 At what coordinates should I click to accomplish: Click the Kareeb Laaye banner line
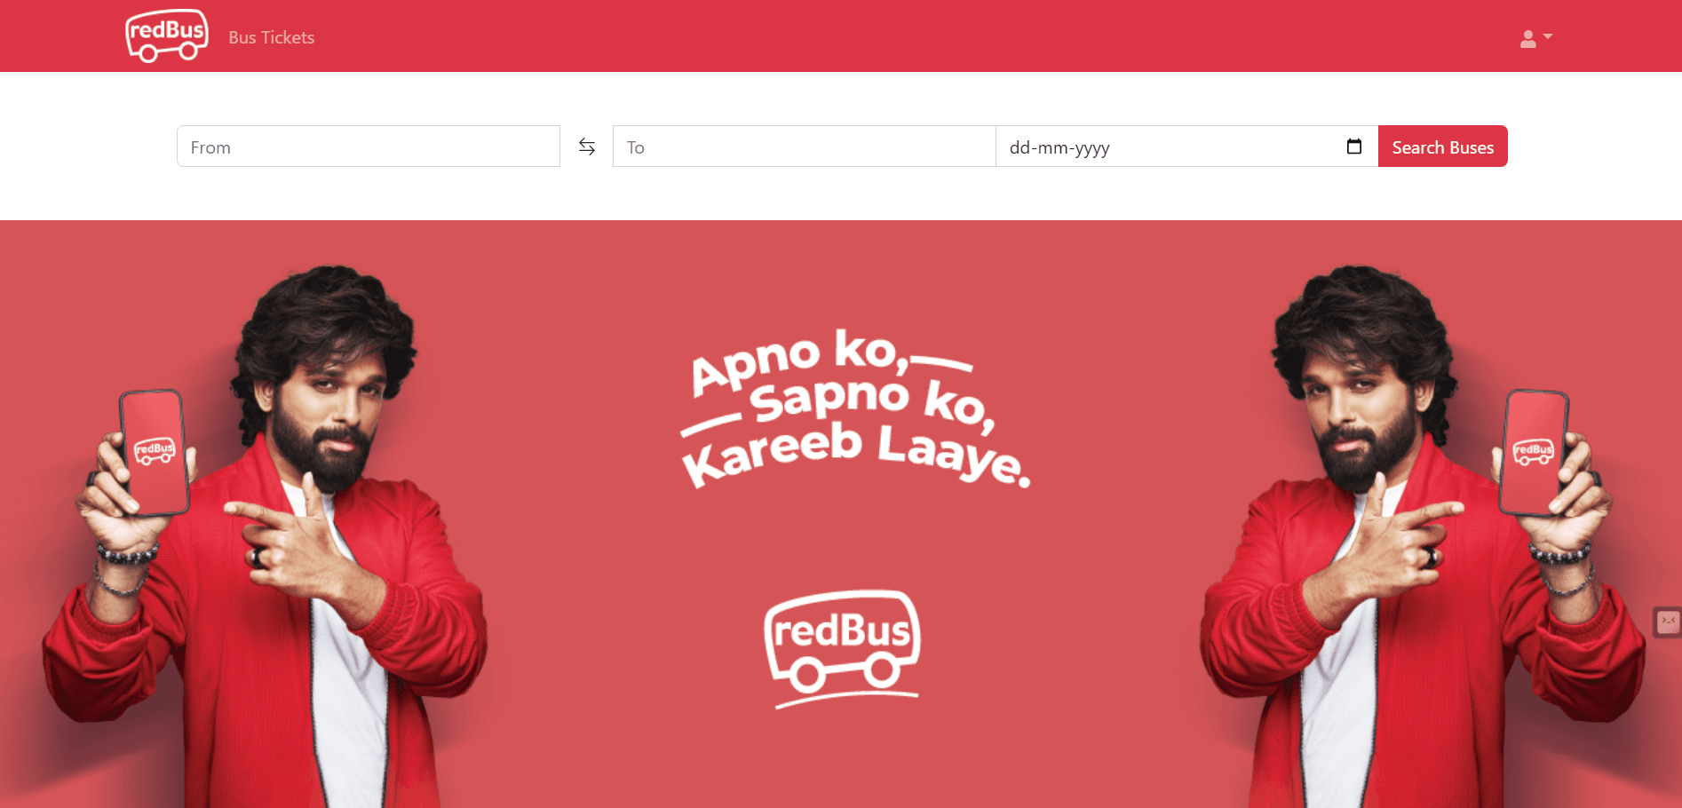(x=854, y=455)
